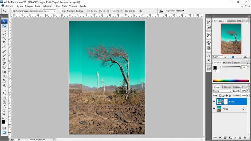
Task: Select the Path Selection tool
Action: pos(4,93)
